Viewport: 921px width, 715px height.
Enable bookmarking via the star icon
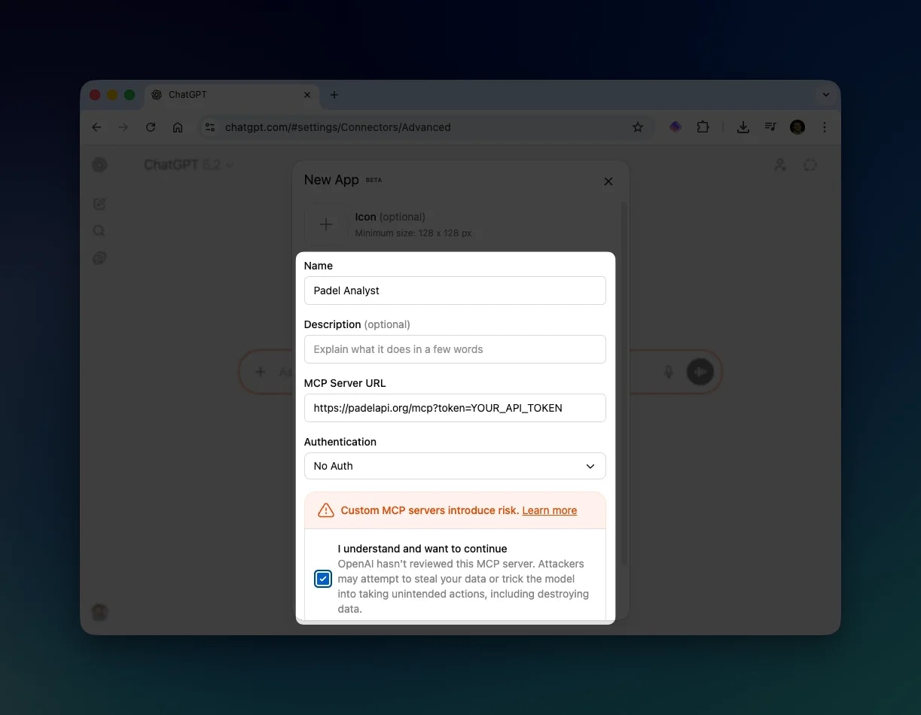638,127
